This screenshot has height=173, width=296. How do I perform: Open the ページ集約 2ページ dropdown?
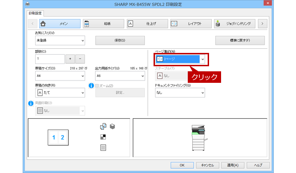click(x=180, y=59)
